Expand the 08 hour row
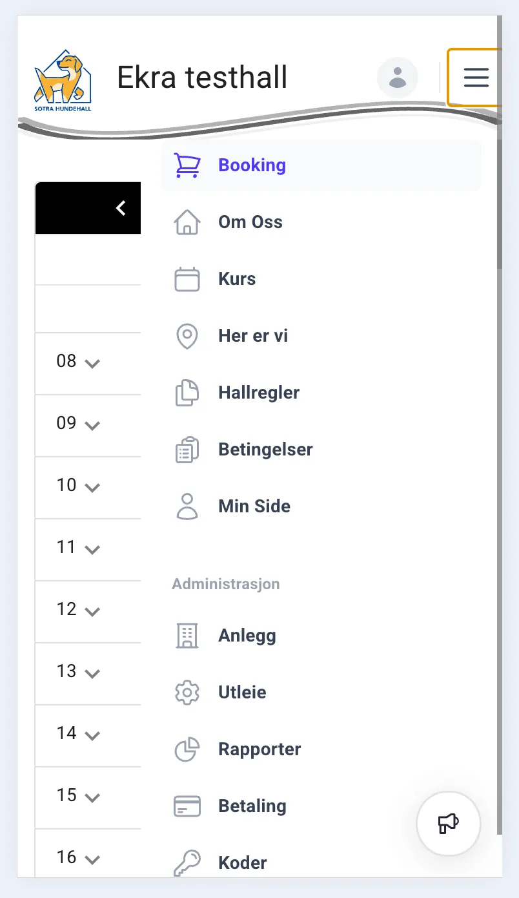Screen dimensions: 519x898 click(x=92, y=363)
